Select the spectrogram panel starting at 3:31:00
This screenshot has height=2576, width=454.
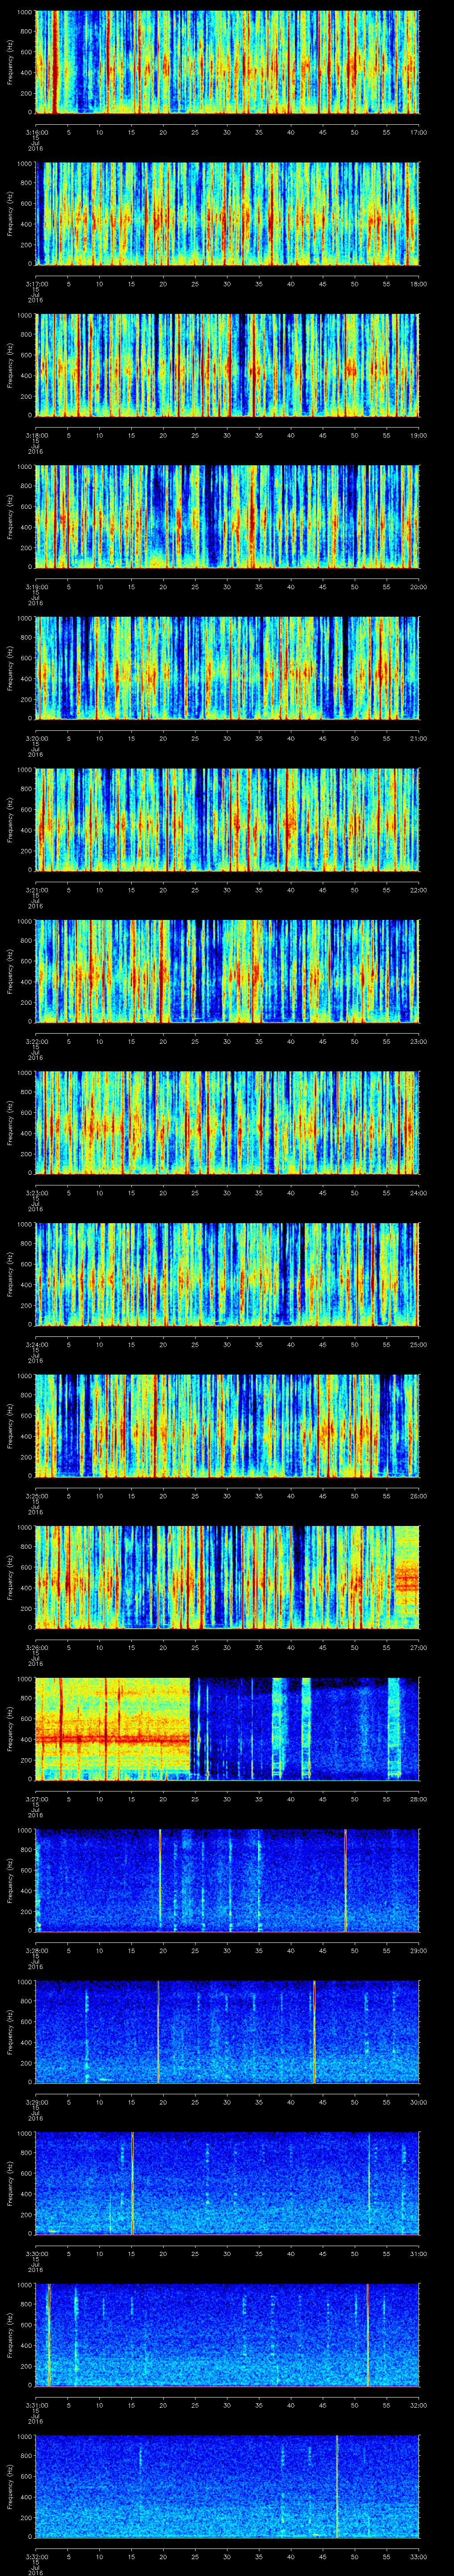pos(227,2334)
